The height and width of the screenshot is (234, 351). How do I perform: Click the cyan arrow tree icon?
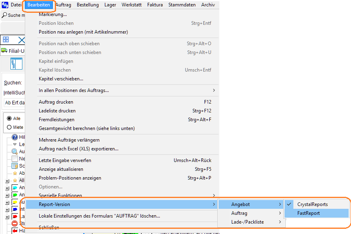click(x=15, y=188)
